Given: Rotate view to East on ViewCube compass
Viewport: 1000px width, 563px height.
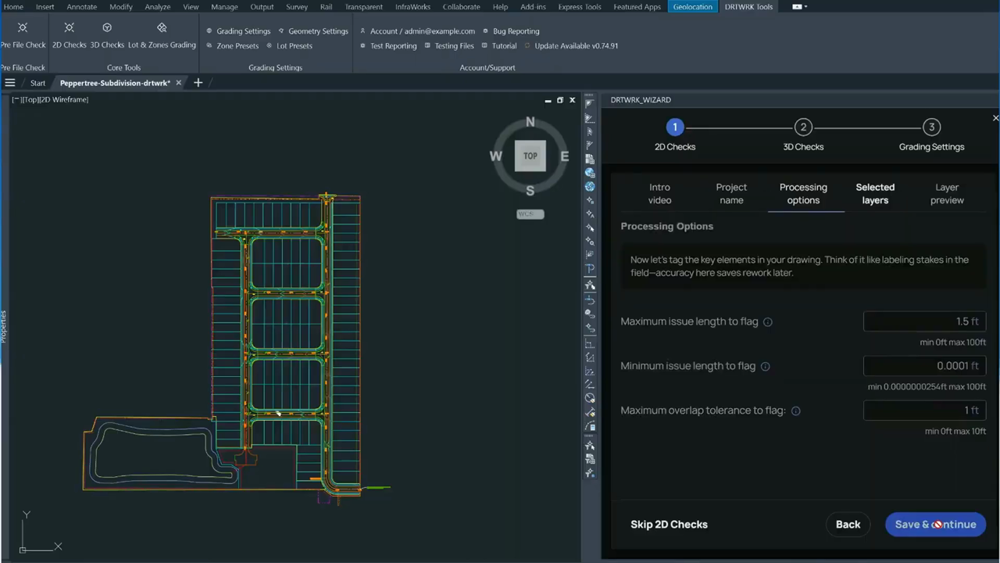Looking at the screenshot, I should [564, 156].
